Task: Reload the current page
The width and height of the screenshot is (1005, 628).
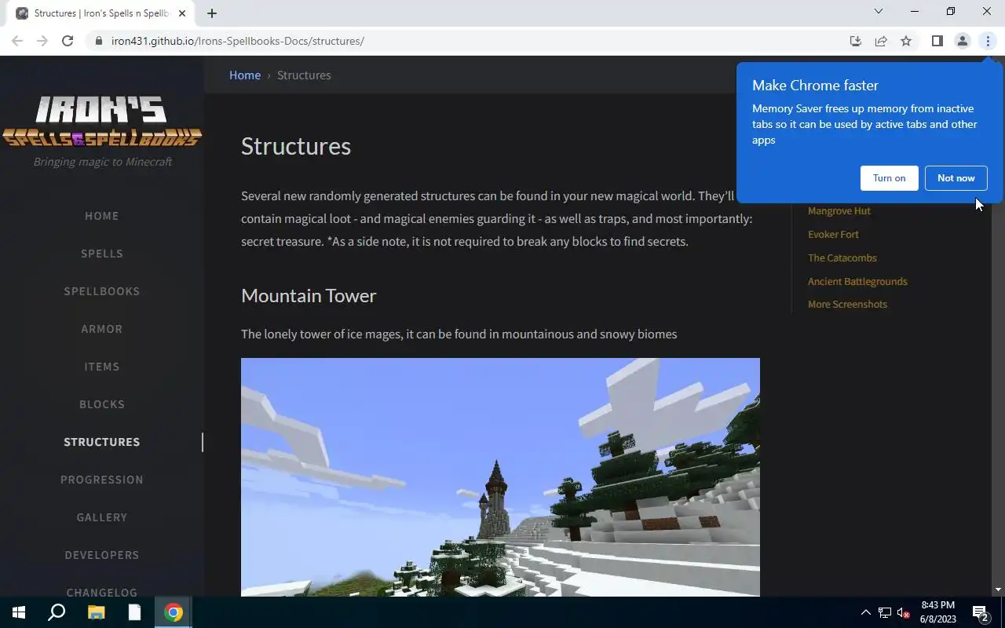Action: point(68,41)
